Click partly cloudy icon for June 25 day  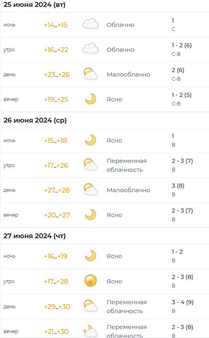tap(90, 74)
